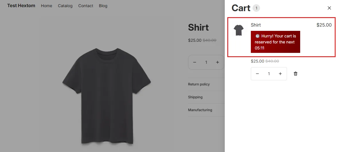Viewport: 338px width, 152px height.
Task: Click the Test Hextom store logo
Action: (x=21, y=6)
